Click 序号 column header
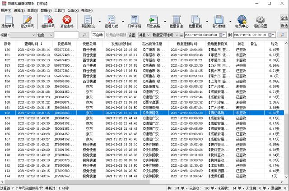 [x=7, y=44]
